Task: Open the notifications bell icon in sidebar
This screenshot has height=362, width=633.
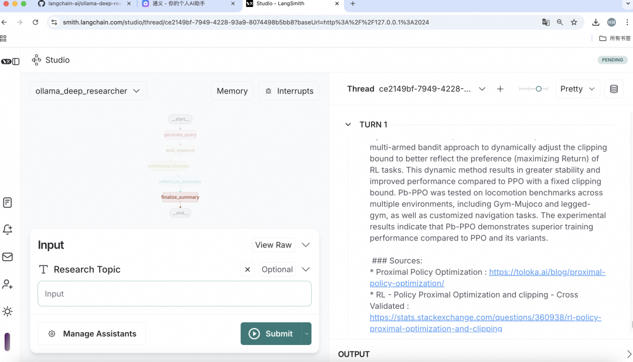Action: pyautogui.click(x=7, y=229)
